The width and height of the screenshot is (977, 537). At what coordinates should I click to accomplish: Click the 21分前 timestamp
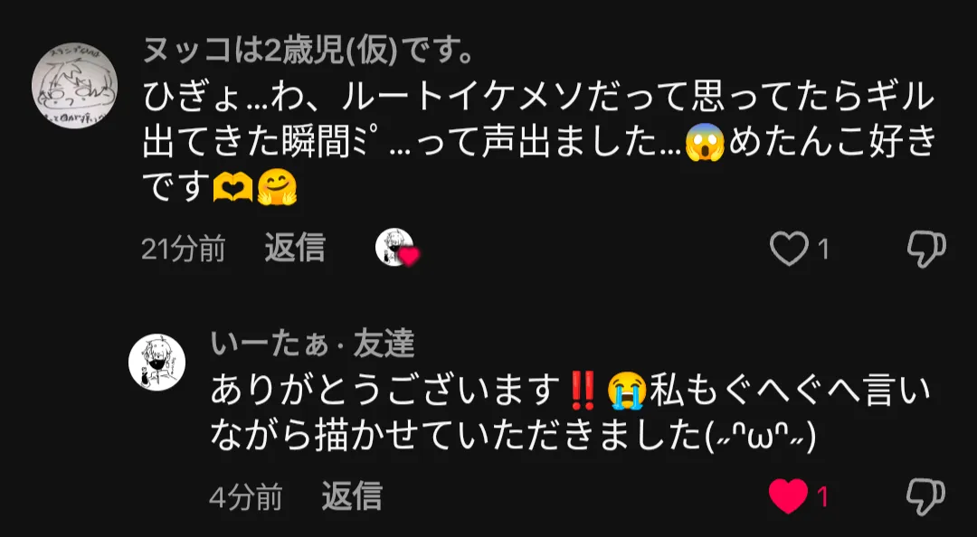click(x=183, y=250)
